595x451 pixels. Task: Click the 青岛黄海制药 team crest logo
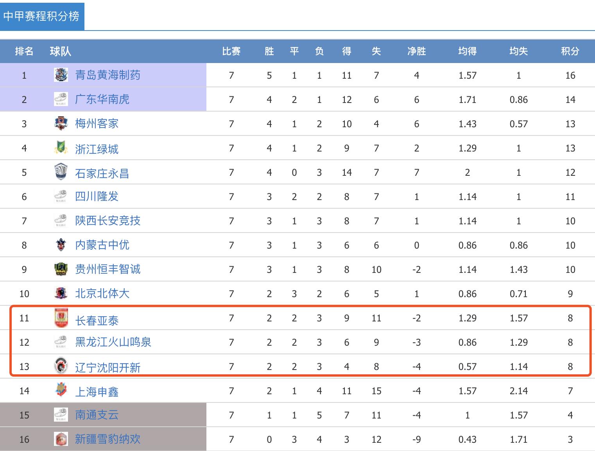pos(61,75)
